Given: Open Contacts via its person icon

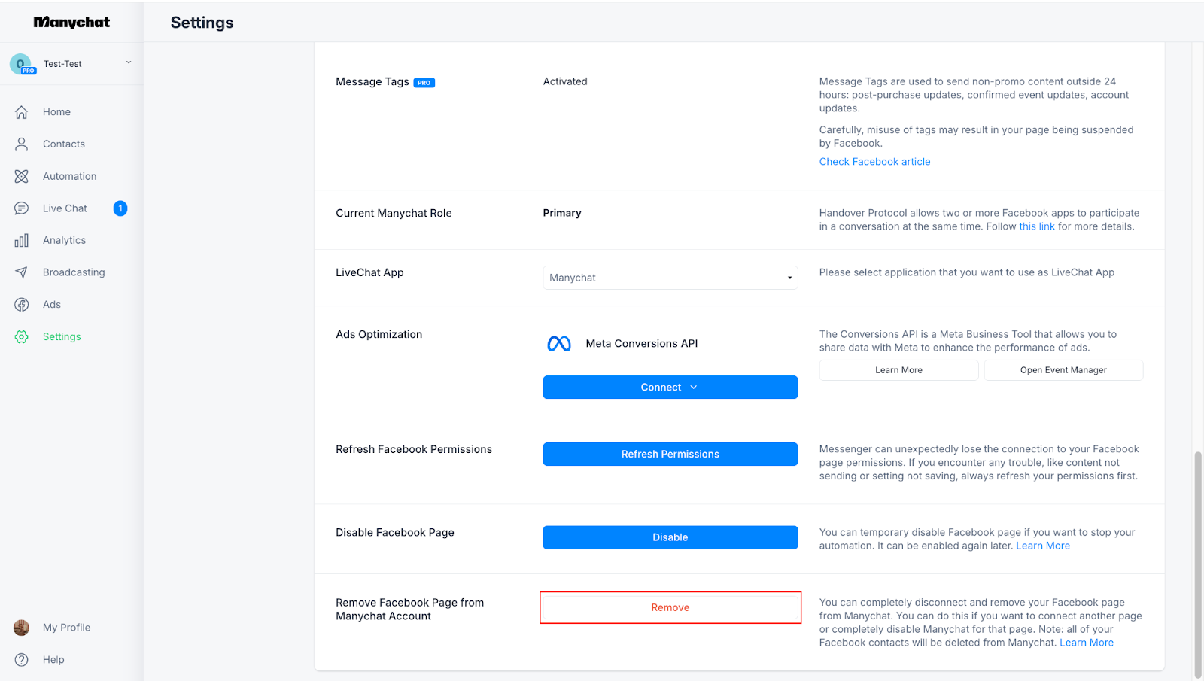Looking at the screenshot, I should point(22,144).
